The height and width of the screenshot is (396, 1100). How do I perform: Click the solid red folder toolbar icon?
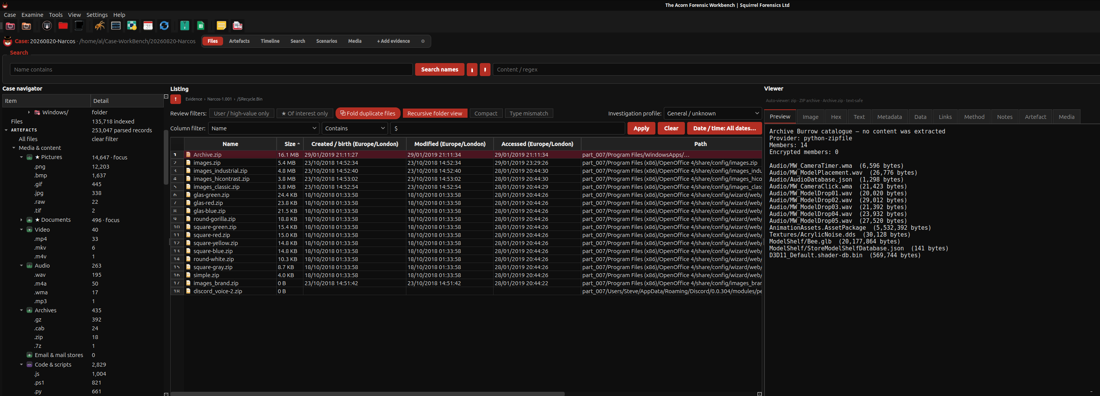click(63, 26)
